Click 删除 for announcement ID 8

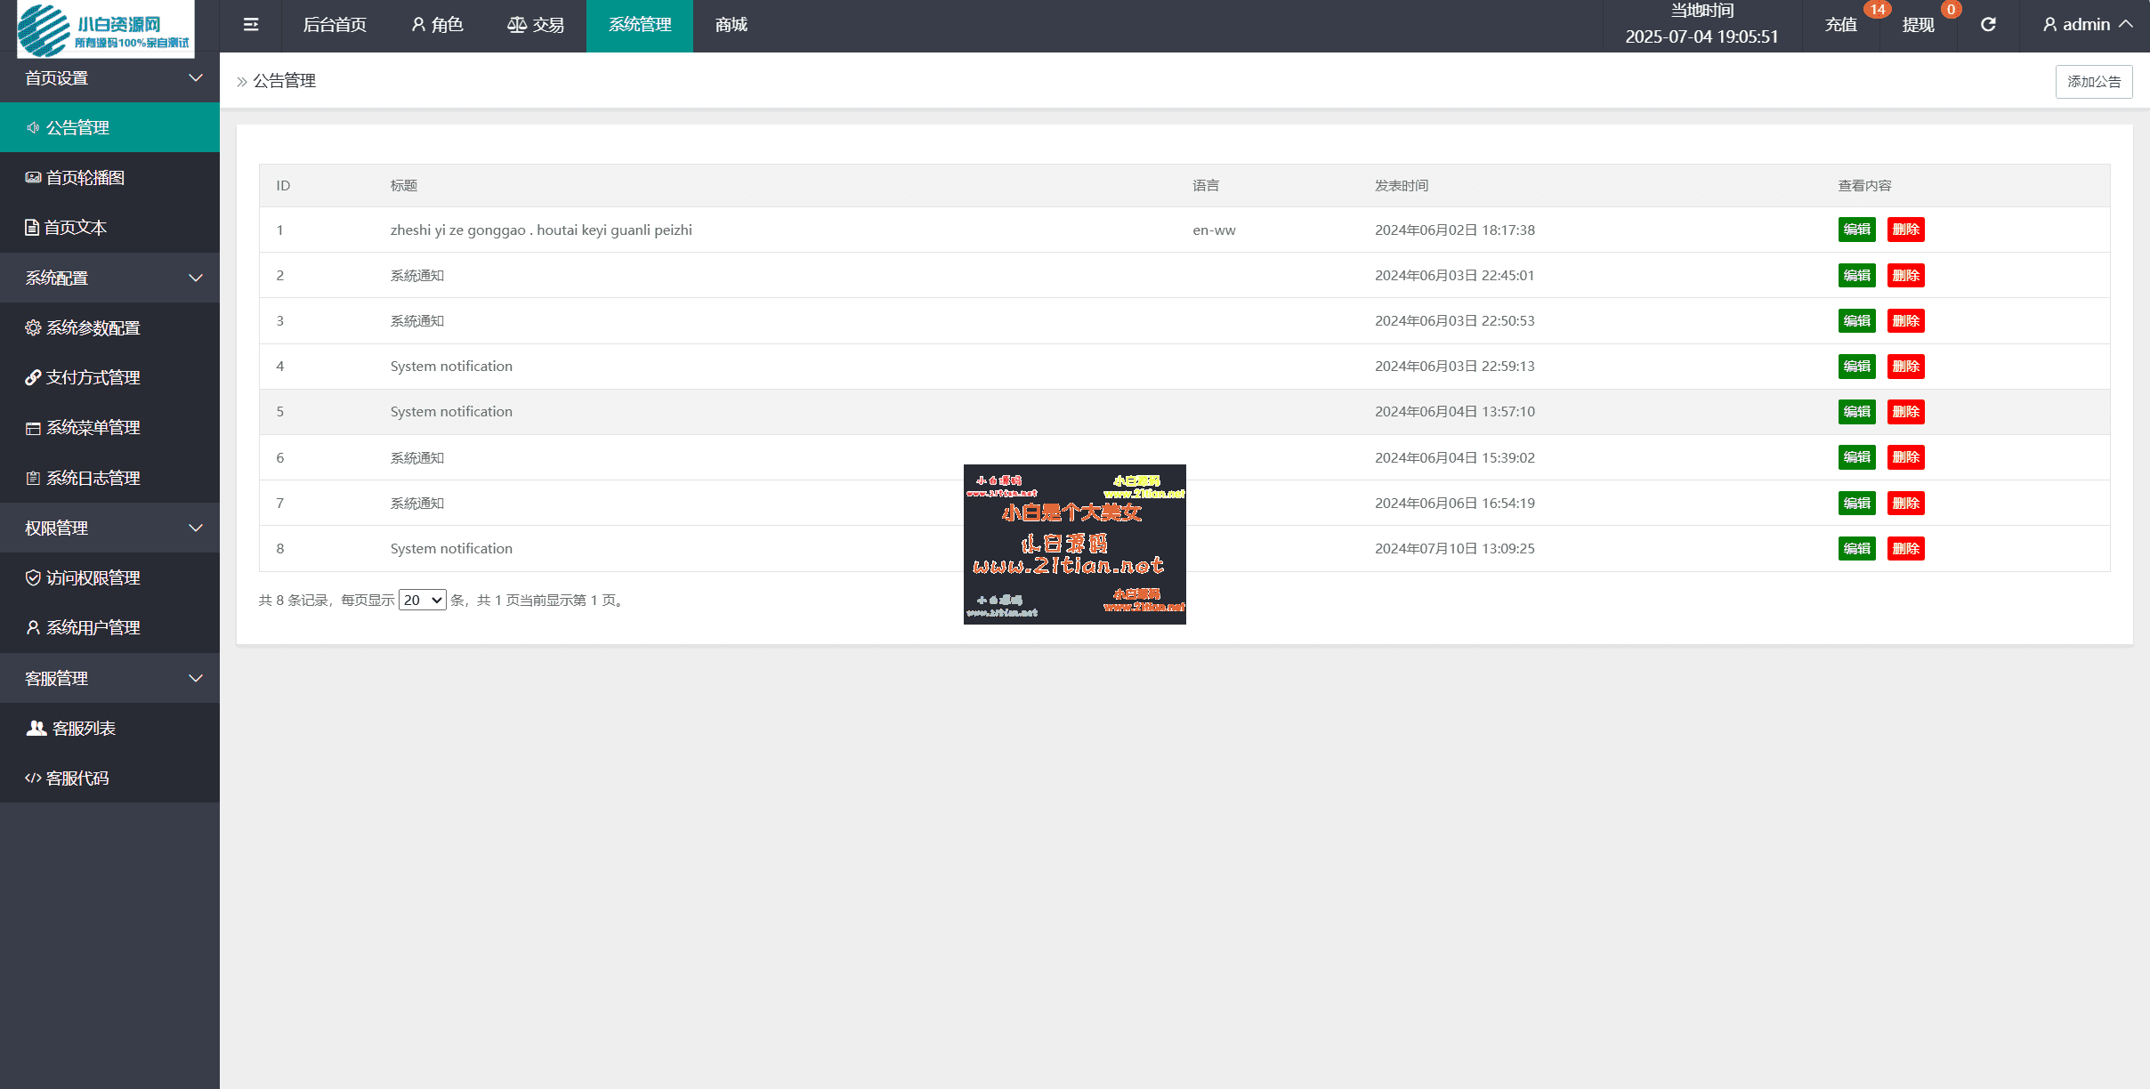(x=1905, y=549)
